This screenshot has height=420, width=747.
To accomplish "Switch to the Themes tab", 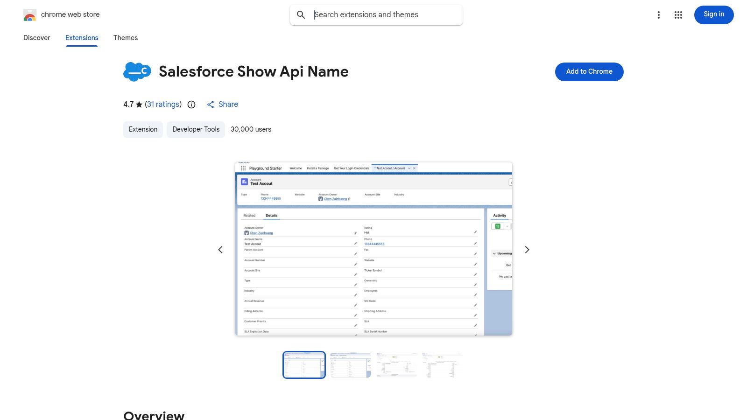I will (x=125, y=38).
